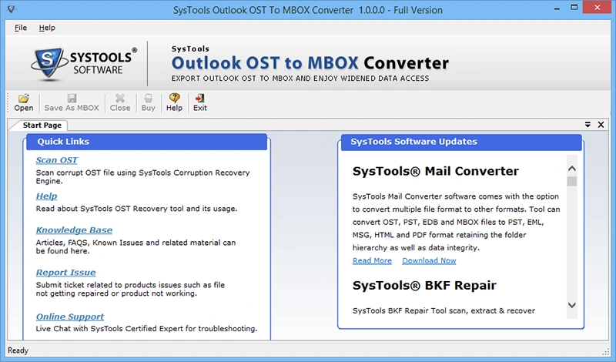This screenshot has width=616, height=362.
Task: Minimize the converter window
Action: click(x=557, y=8)
